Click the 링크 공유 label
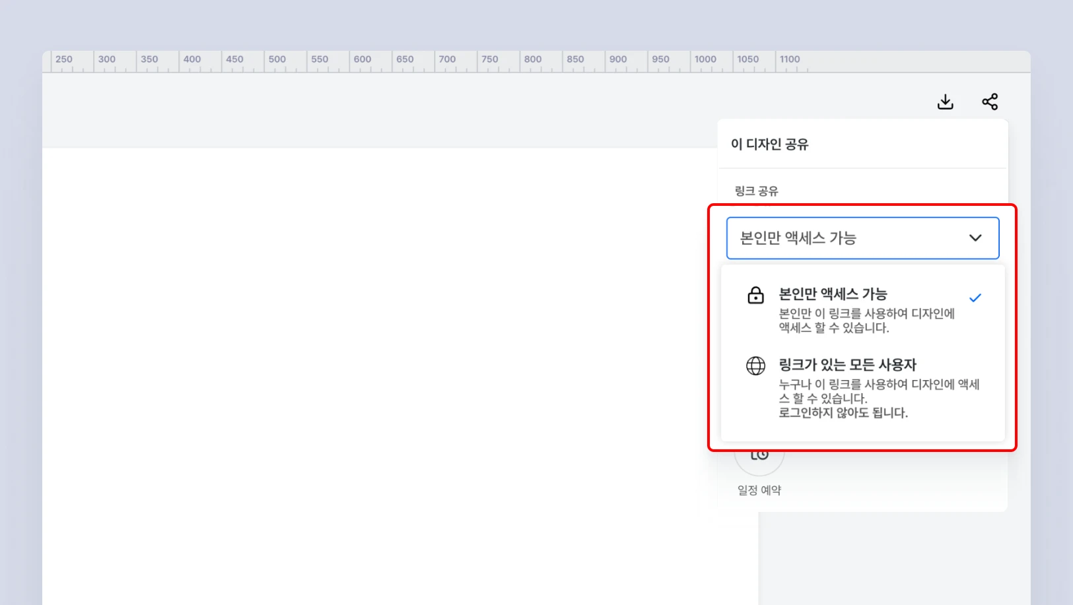This screenshot has width=1073, height=605. point(757,191)
